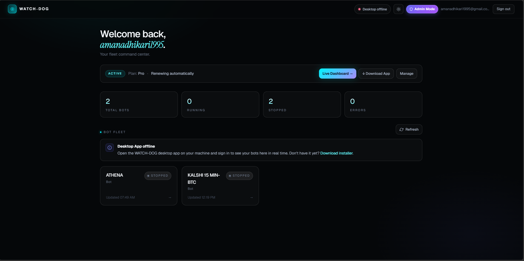Screen dimensions: 524x261
Task: Click 'Updated 12:19 PM' text
Action: 201,197
